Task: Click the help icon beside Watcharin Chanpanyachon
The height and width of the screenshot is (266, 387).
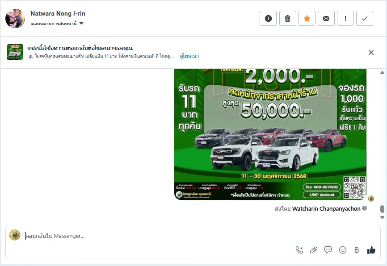Action: (365, 208)
